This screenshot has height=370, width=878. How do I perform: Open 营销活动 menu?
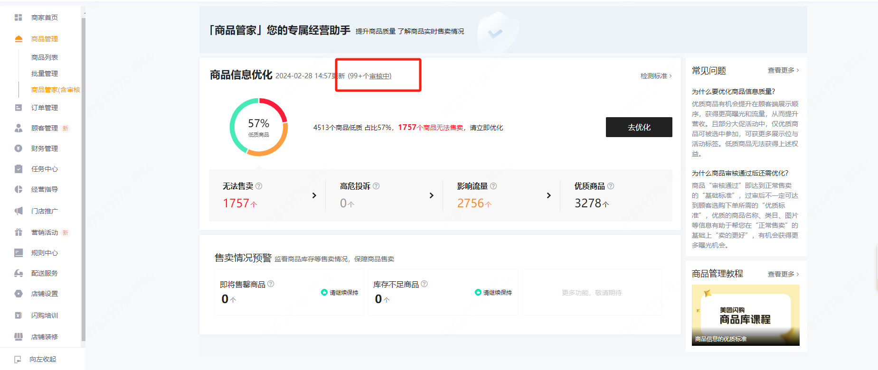tap(45, 232)
